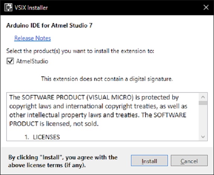The height and width of the screenshot is (175, 214).
Task: Click the 'VISUAL MICRO' text in the license
Action: point(110,97)
